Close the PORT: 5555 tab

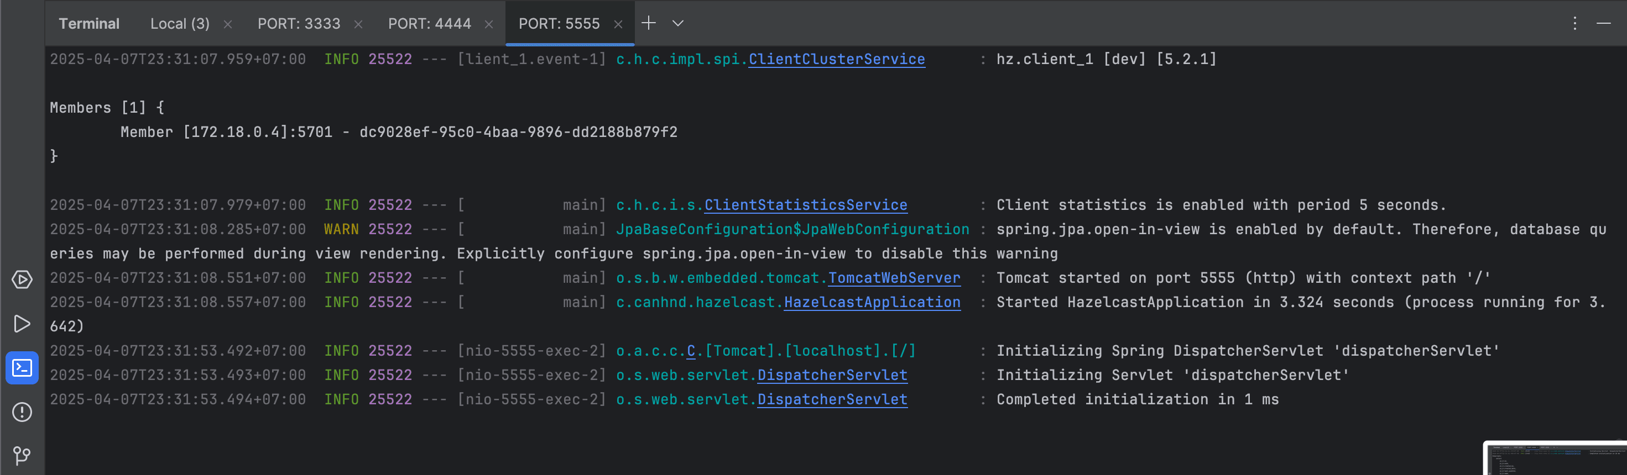[x=618, y=24]
